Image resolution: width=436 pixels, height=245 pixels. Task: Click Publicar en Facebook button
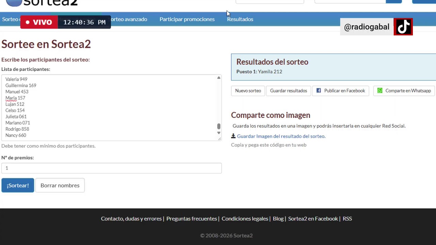341,91
